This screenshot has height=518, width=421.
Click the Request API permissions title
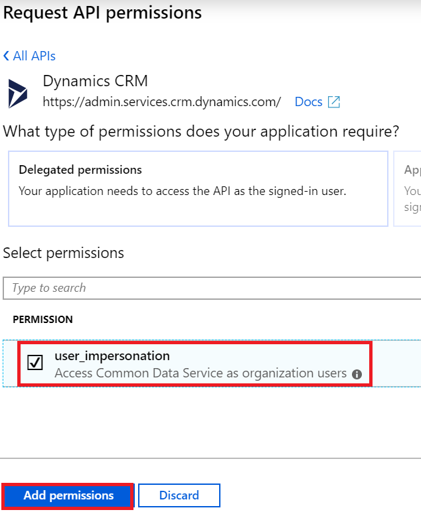coord(103,13)
